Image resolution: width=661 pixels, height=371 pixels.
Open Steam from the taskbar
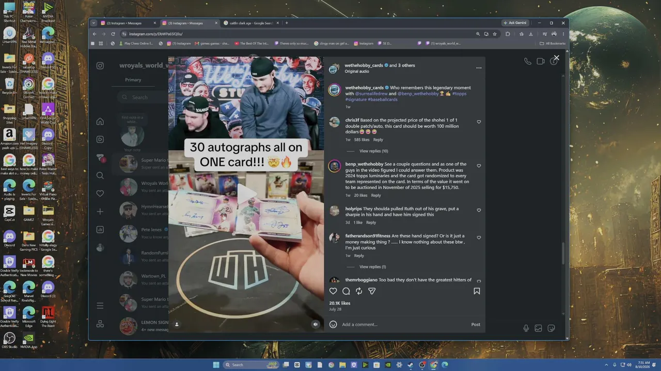coord(411,365)
